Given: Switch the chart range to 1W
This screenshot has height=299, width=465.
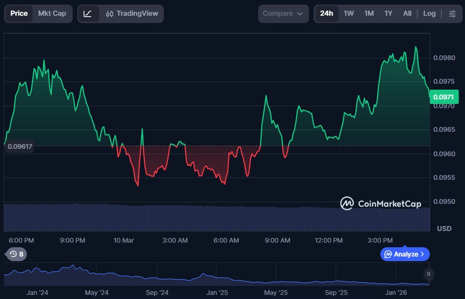Looking at the screenshot, I should point(348,14).
